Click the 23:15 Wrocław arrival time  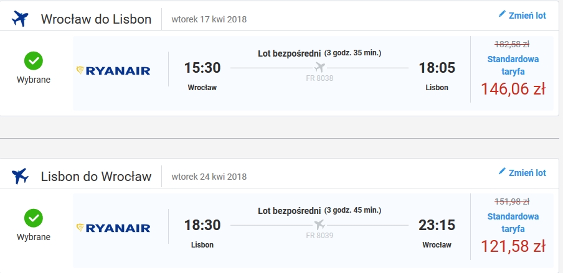click(437, 225)
